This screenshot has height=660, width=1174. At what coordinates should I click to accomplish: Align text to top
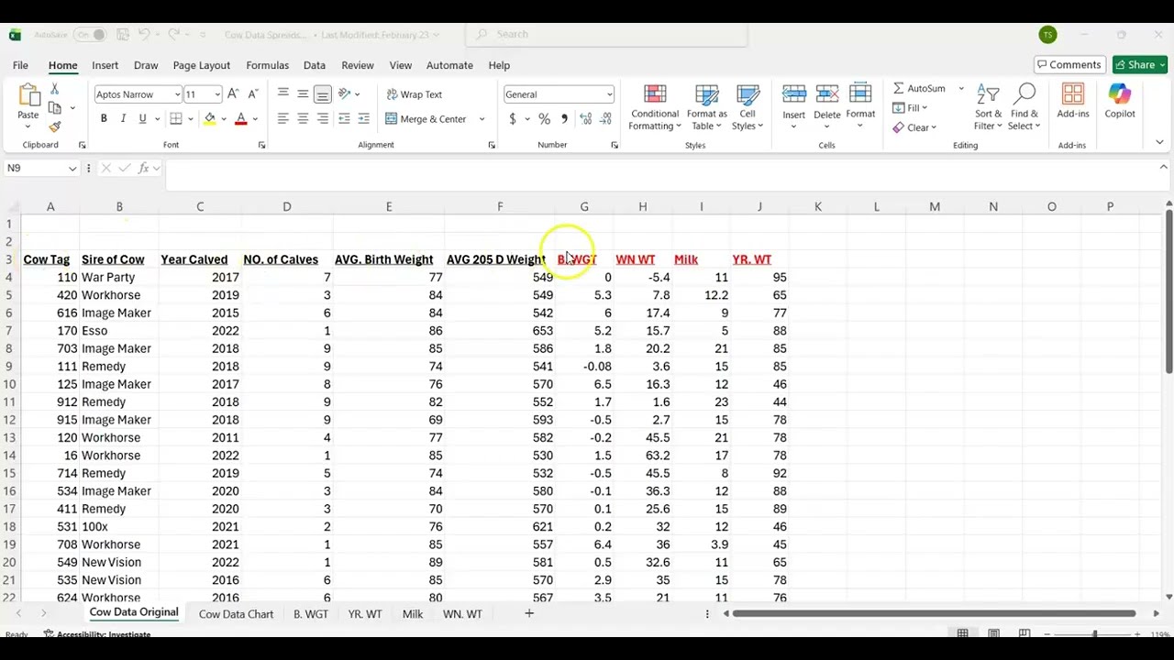tap(283, 93)
